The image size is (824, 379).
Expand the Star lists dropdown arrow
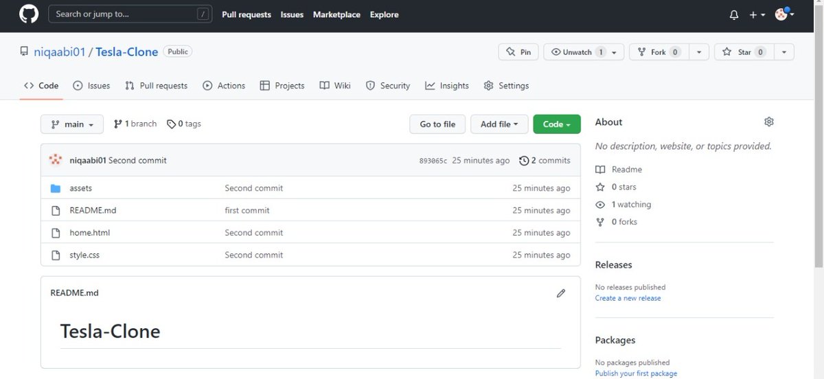(783, 52)
